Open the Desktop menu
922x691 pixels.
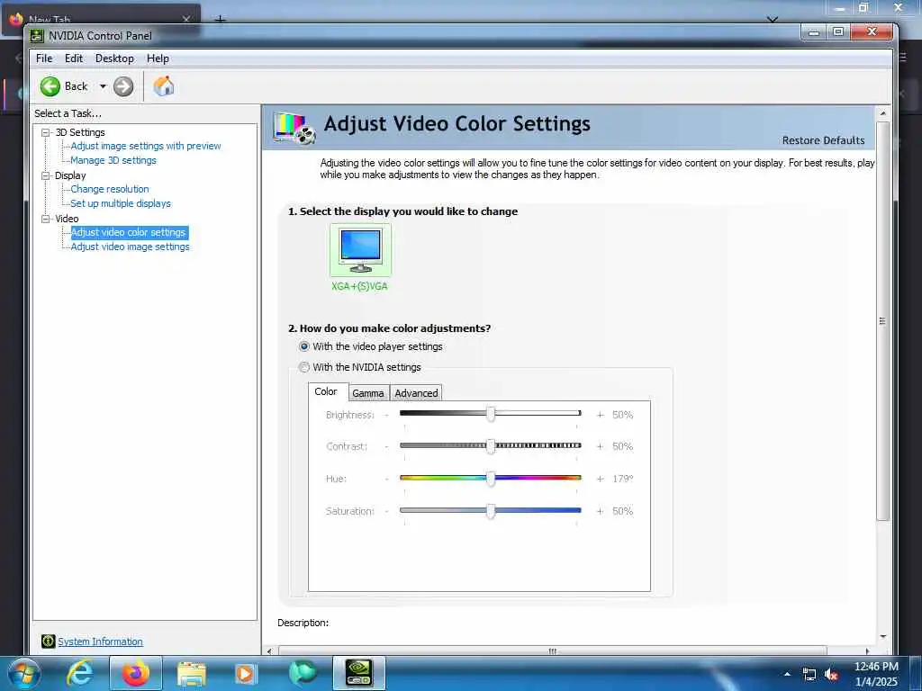click(114, 58)
